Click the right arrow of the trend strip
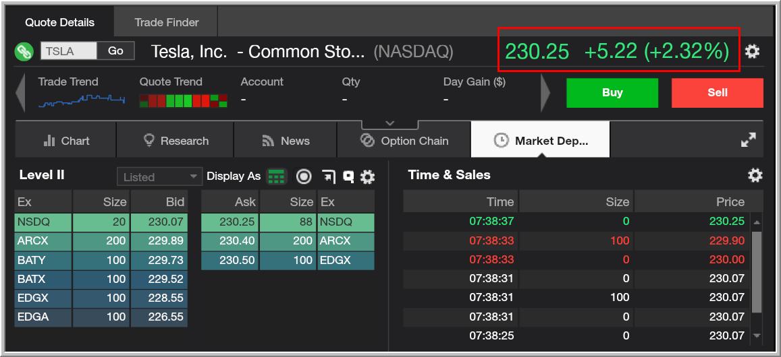 click(546, 92)
